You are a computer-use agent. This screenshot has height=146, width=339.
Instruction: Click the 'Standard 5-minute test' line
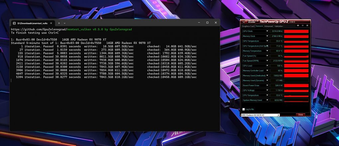coord(81,43)
